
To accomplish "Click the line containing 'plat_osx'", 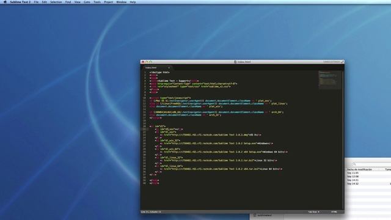I will 210,101.
